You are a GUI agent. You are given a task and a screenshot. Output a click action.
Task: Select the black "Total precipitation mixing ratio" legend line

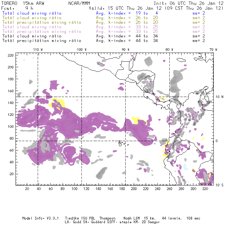click(x=42, y=41)
